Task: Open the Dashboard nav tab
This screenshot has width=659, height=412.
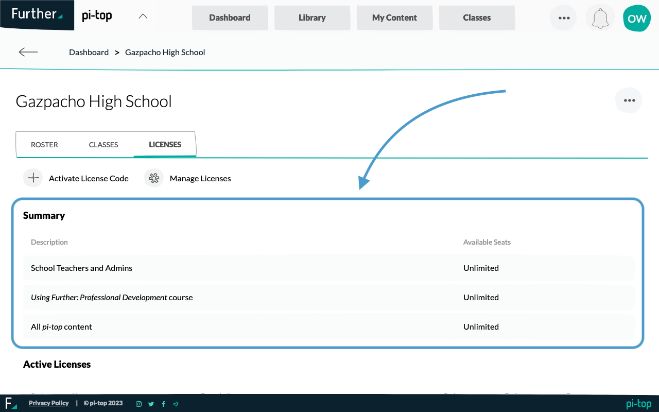Action: 230,18
